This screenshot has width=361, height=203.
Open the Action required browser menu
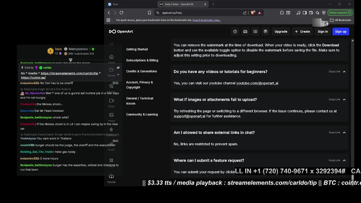tap(340, 13)
